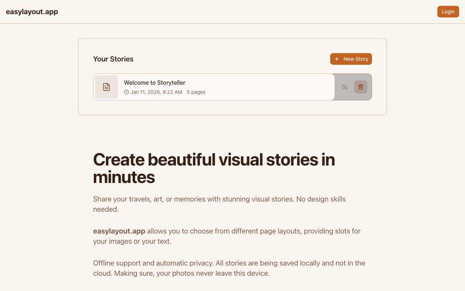465x291 pixels.
Task: Click the clock icon before the story date
Action: 126,92
